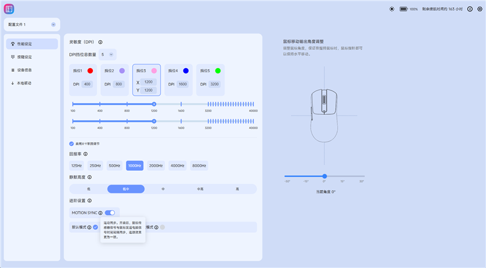Set polling rate to 500Hz
486x268 pixels.
click(x=114, y=166)
